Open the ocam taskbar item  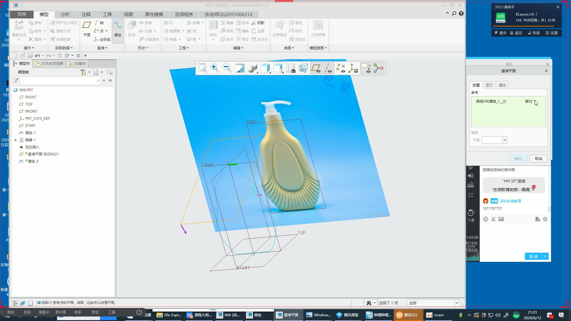(x=435, y=315)
